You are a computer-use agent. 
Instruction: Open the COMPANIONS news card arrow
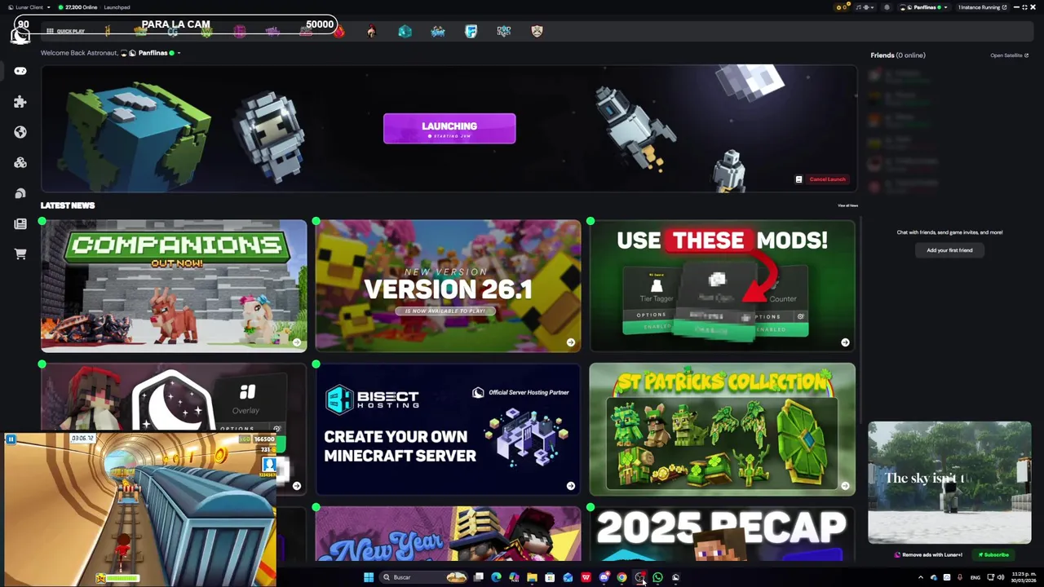click(x=296, y=342)
